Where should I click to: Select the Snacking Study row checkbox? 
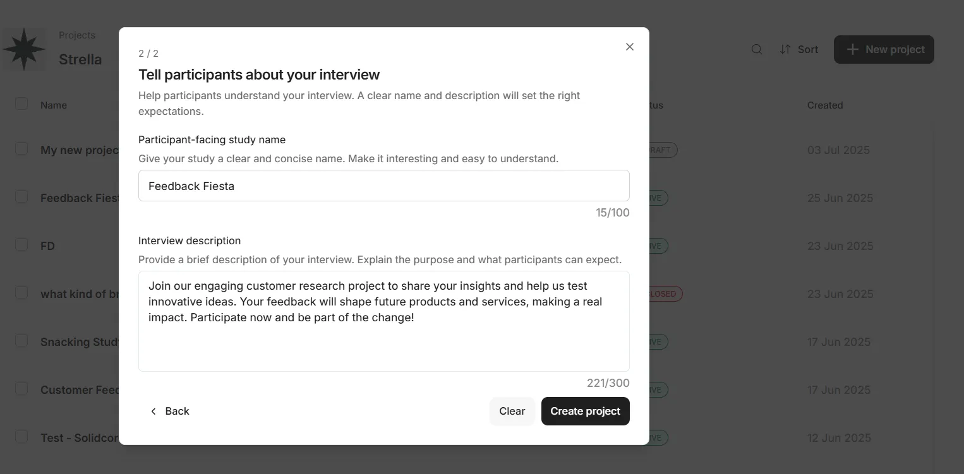click(21, 340)
